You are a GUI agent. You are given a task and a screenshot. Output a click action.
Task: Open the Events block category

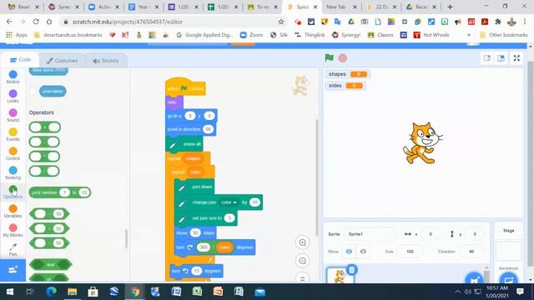coord(13,134)
